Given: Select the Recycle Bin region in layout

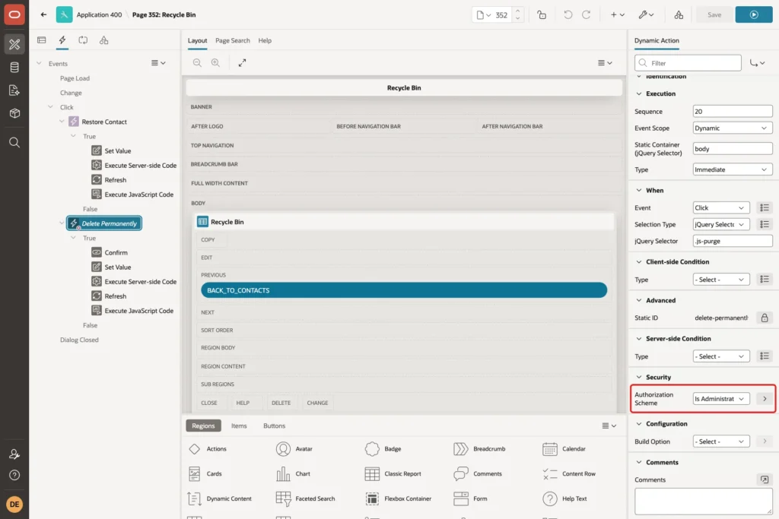Looking at the screenshot, I should pyautogui.click(x=403, y=222).
